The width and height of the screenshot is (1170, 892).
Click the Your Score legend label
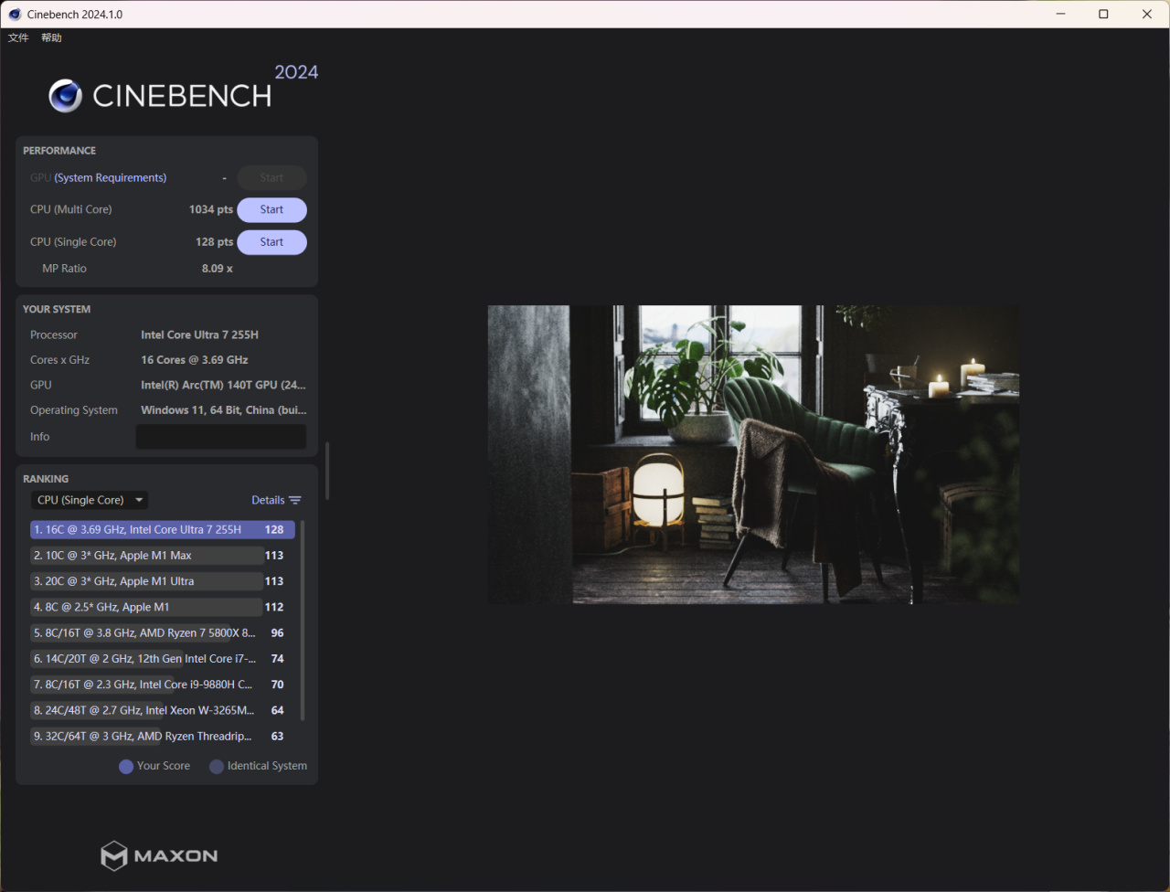coord(164,766)
